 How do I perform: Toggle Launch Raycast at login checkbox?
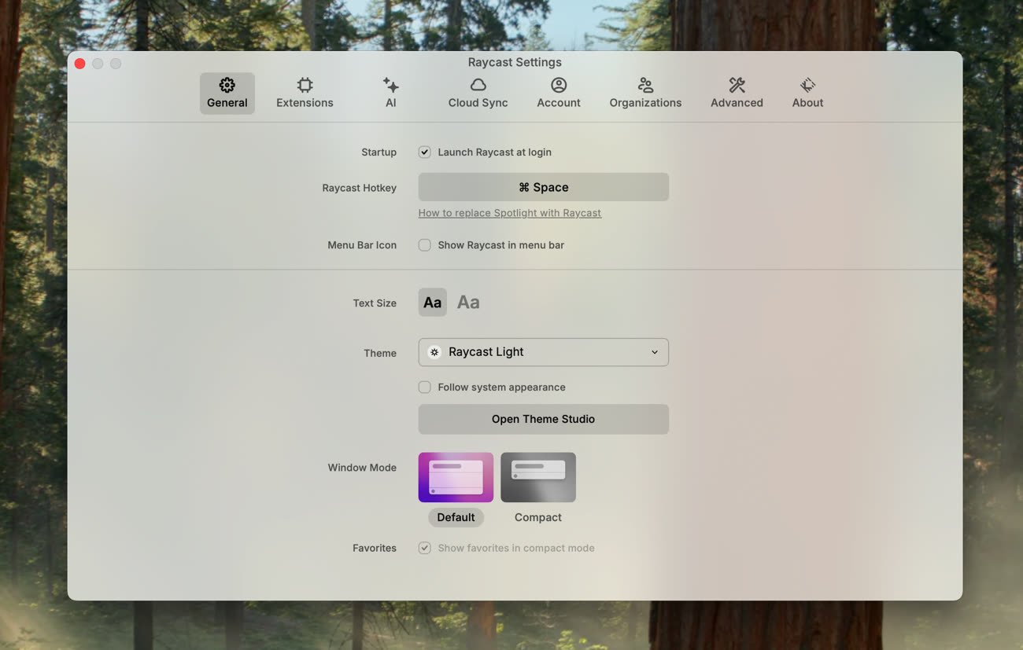coord(425,152)
